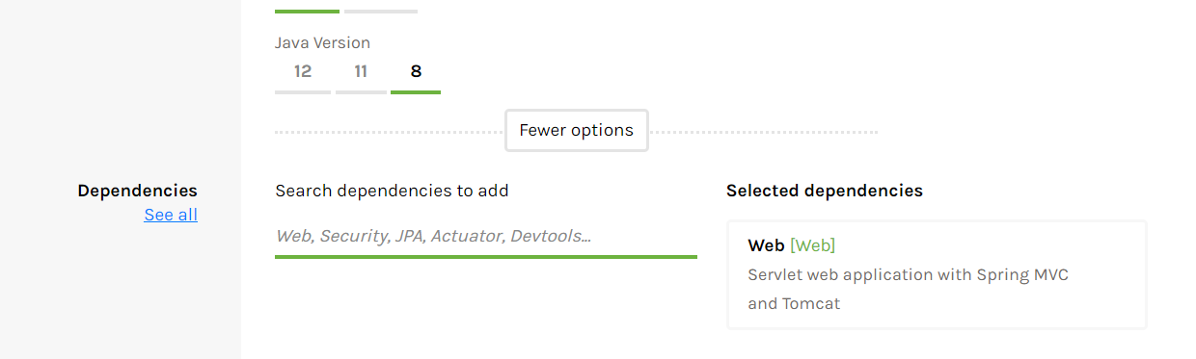Click the Java Version label

coord(322,42)
